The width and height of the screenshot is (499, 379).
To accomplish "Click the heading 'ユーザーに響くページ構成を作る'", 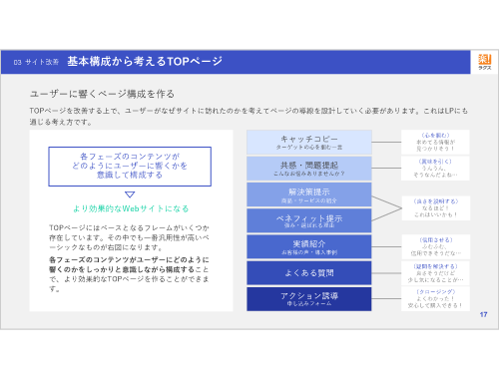I will tap(102, 94).
